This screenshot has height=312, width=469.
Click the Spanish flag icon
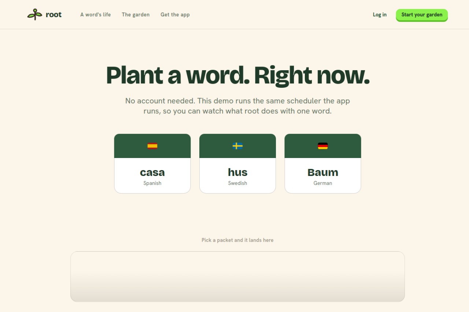coord(152,146)
